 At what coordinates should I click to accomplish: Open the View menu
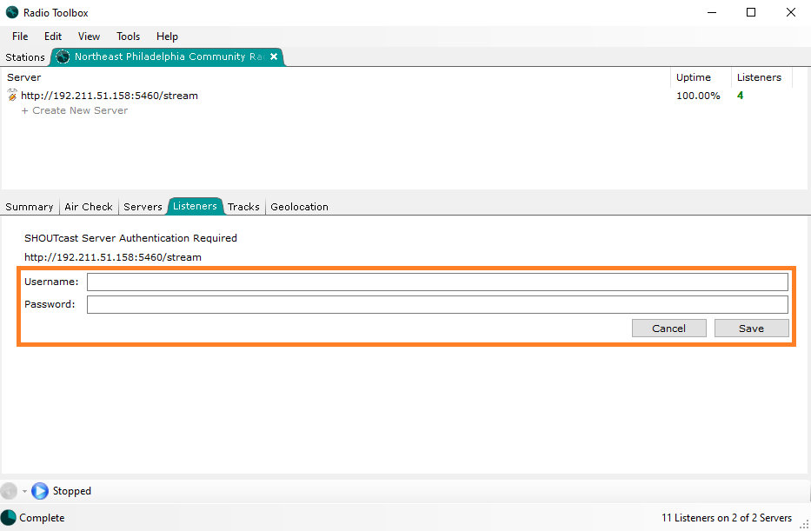point(89,37)
